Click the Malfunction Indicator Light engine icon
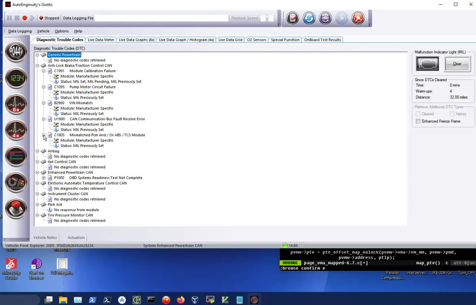 click(x=427, y=64)
